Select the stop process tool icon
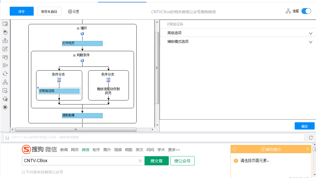Screen dimensions: 316x178 click(x=5, y=107)
